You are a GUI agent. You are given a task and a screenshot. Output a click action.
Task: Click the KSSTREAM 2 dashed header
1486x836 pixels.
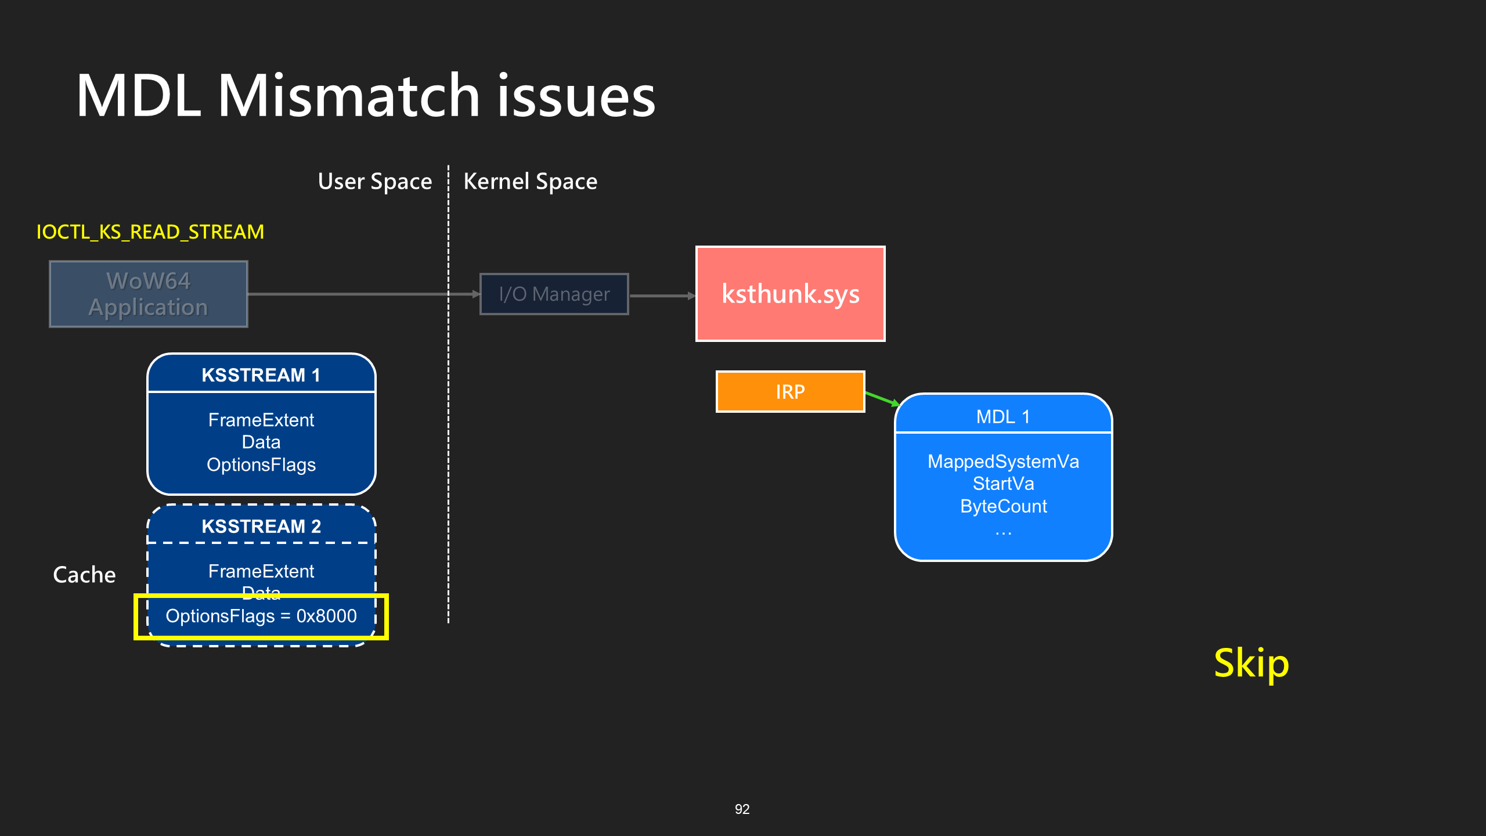(x=261, y=526)
